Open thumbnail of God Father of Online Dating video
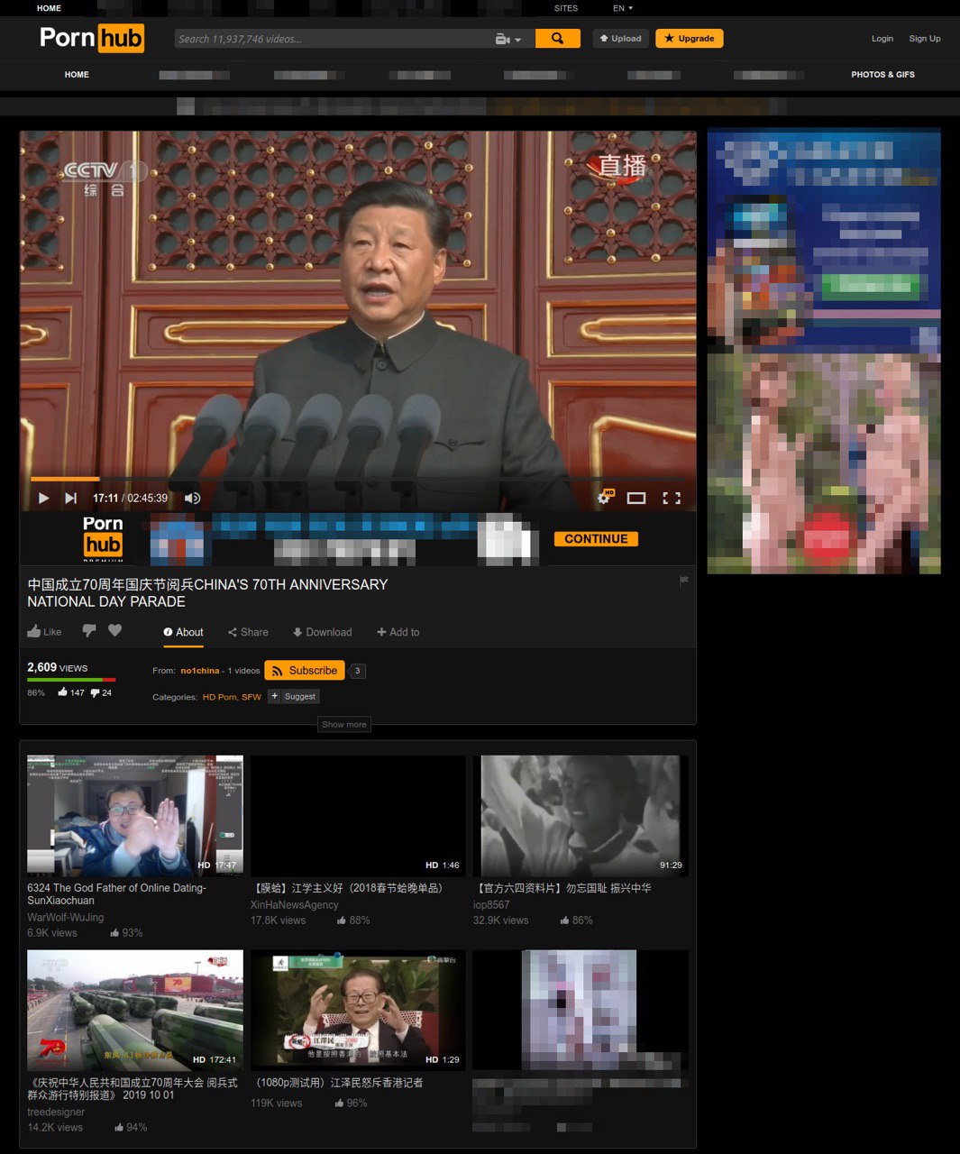The width and height of the screenshot is (960, 1154). tap(135, 816)
